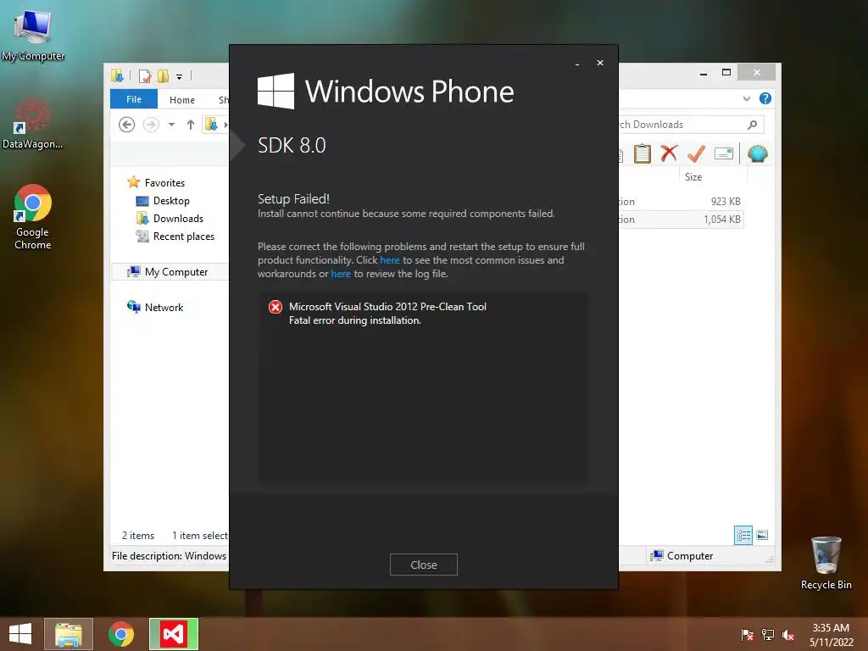This screenshot has width=868, height=651.
Task: Open Explorer Help question mark icon
Action: tap(765, 98)
